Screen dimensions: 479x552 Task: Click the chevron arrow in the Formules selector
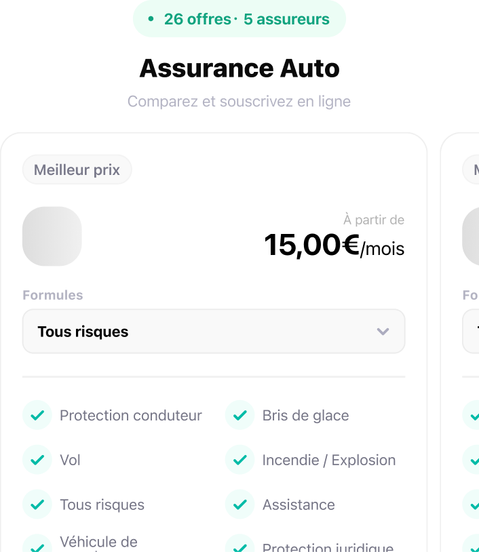point(383,332)
